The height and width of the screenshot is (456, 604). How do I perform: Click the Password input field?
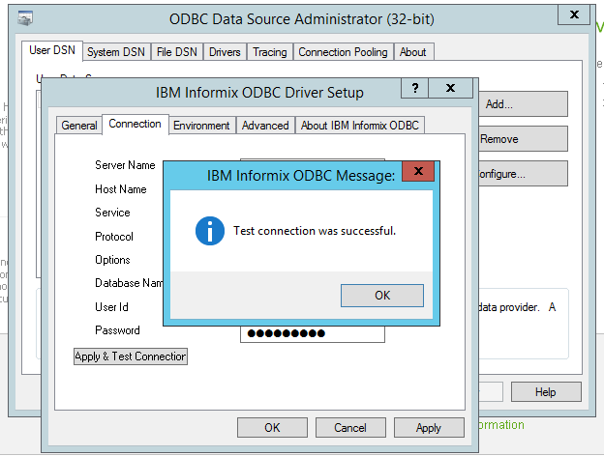(x=312, y=334)
